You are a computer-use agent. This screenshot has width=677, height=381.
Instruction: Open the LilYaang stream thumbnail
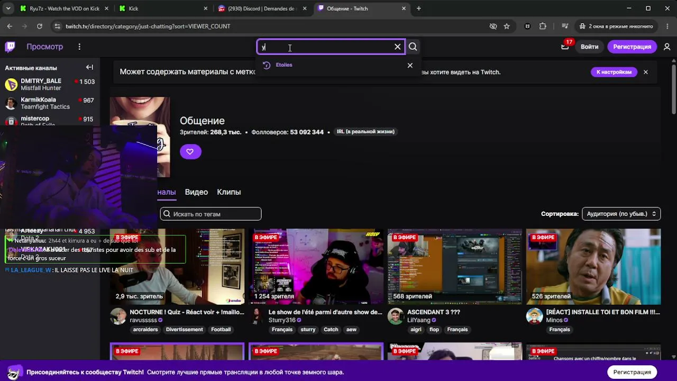coord(455,267)
